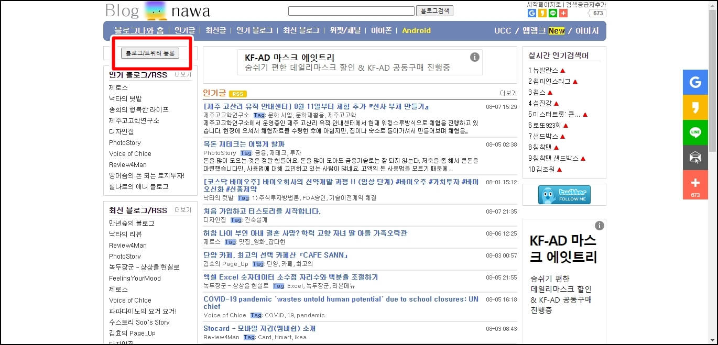Open 이미지 in navigation bar
The image size is (718, 345).
[x=587, y=30]
